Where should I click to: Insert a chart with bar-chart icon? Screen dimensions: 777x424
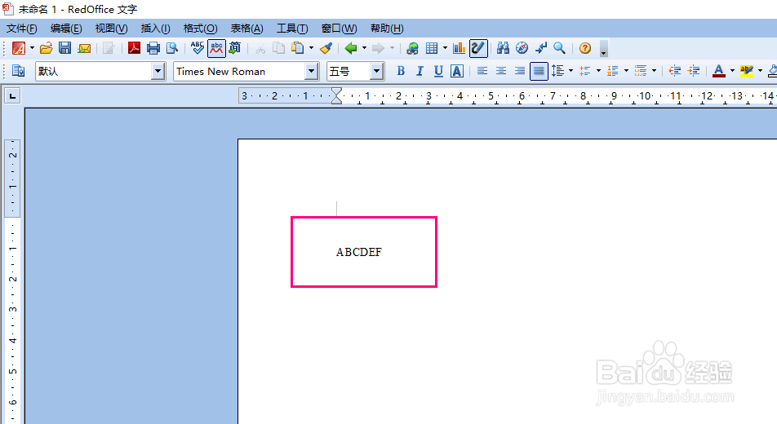pos(460,48)
